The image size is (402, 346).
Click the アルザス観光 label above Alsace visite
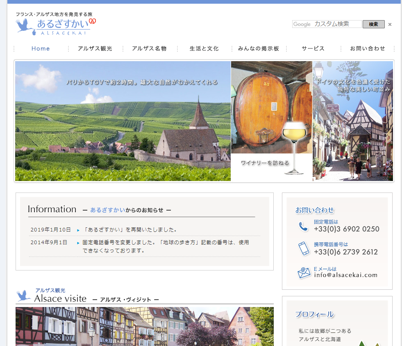click(50, 290)
